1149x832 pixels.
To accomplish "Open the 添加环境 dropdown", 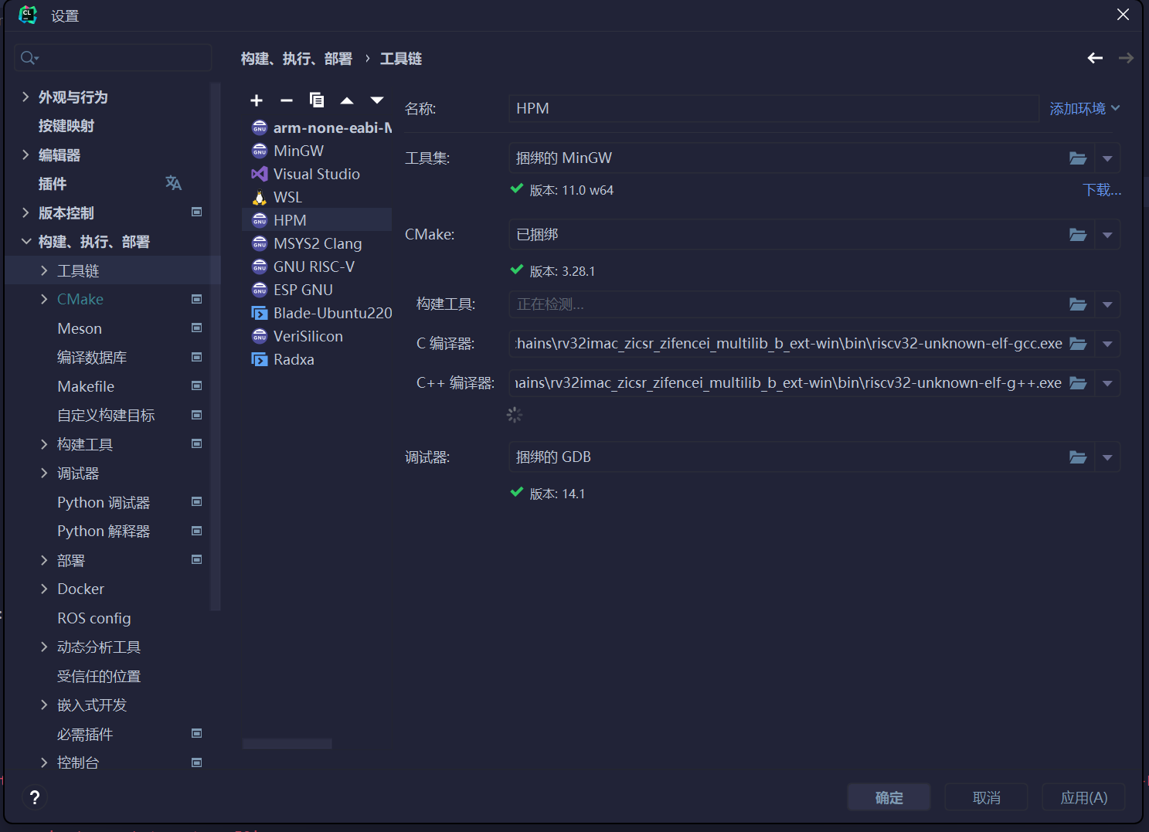I will click(1085, 109).
